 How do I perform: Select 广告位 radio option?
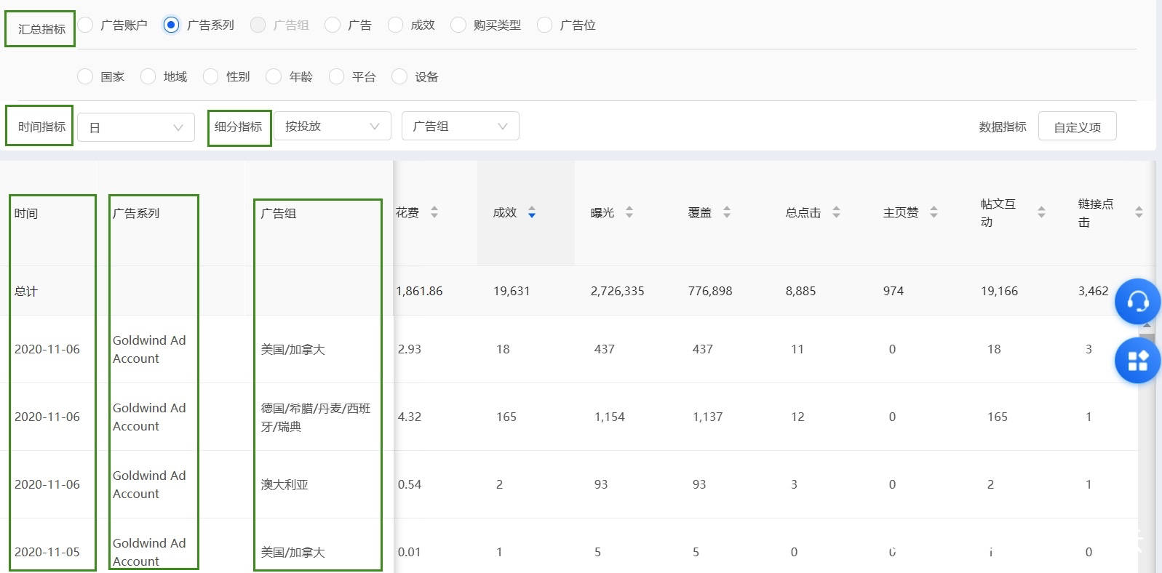click(544, 25)
